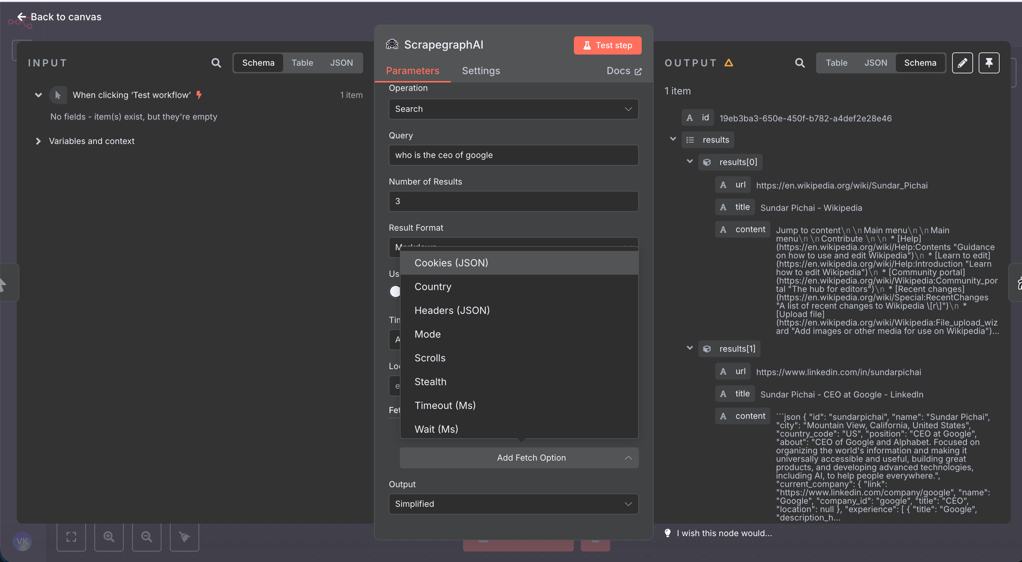The height and width of the screenshot is (562, 1022).
Task: Select Scrolls fetch option
Action: pos(519,358)
